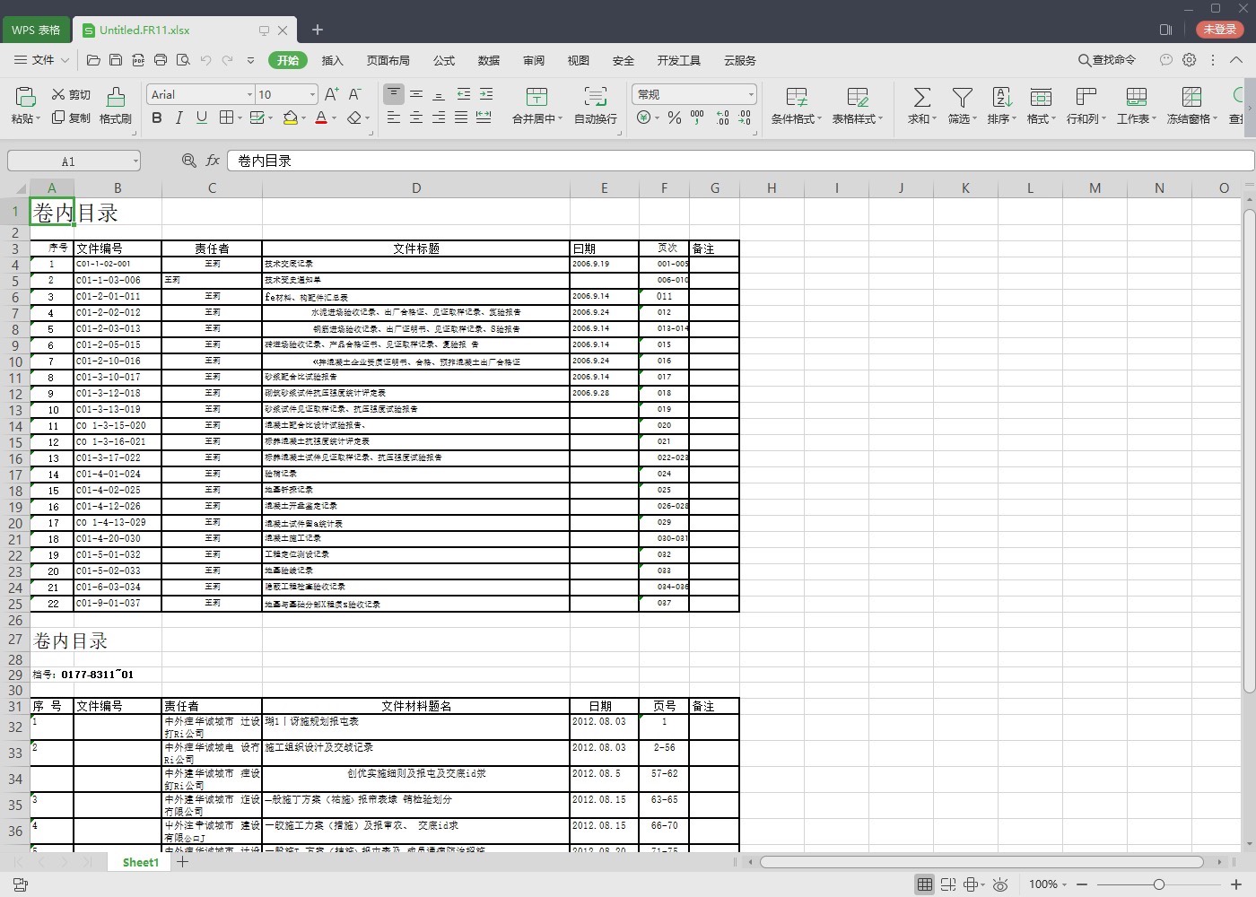
Task: Decrease indent of the cell content
Action: coord(463,94)
